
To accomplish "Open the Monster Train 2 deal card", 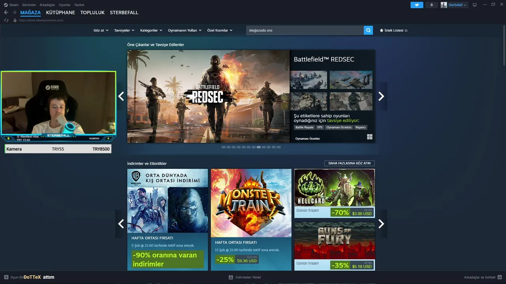I will (251, 220).
